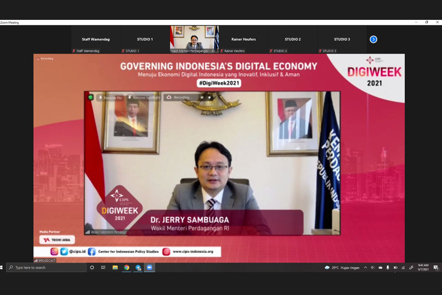Open Cortana from the taskbar circle icon
442x295 pixels.
(x=92, y=267)
